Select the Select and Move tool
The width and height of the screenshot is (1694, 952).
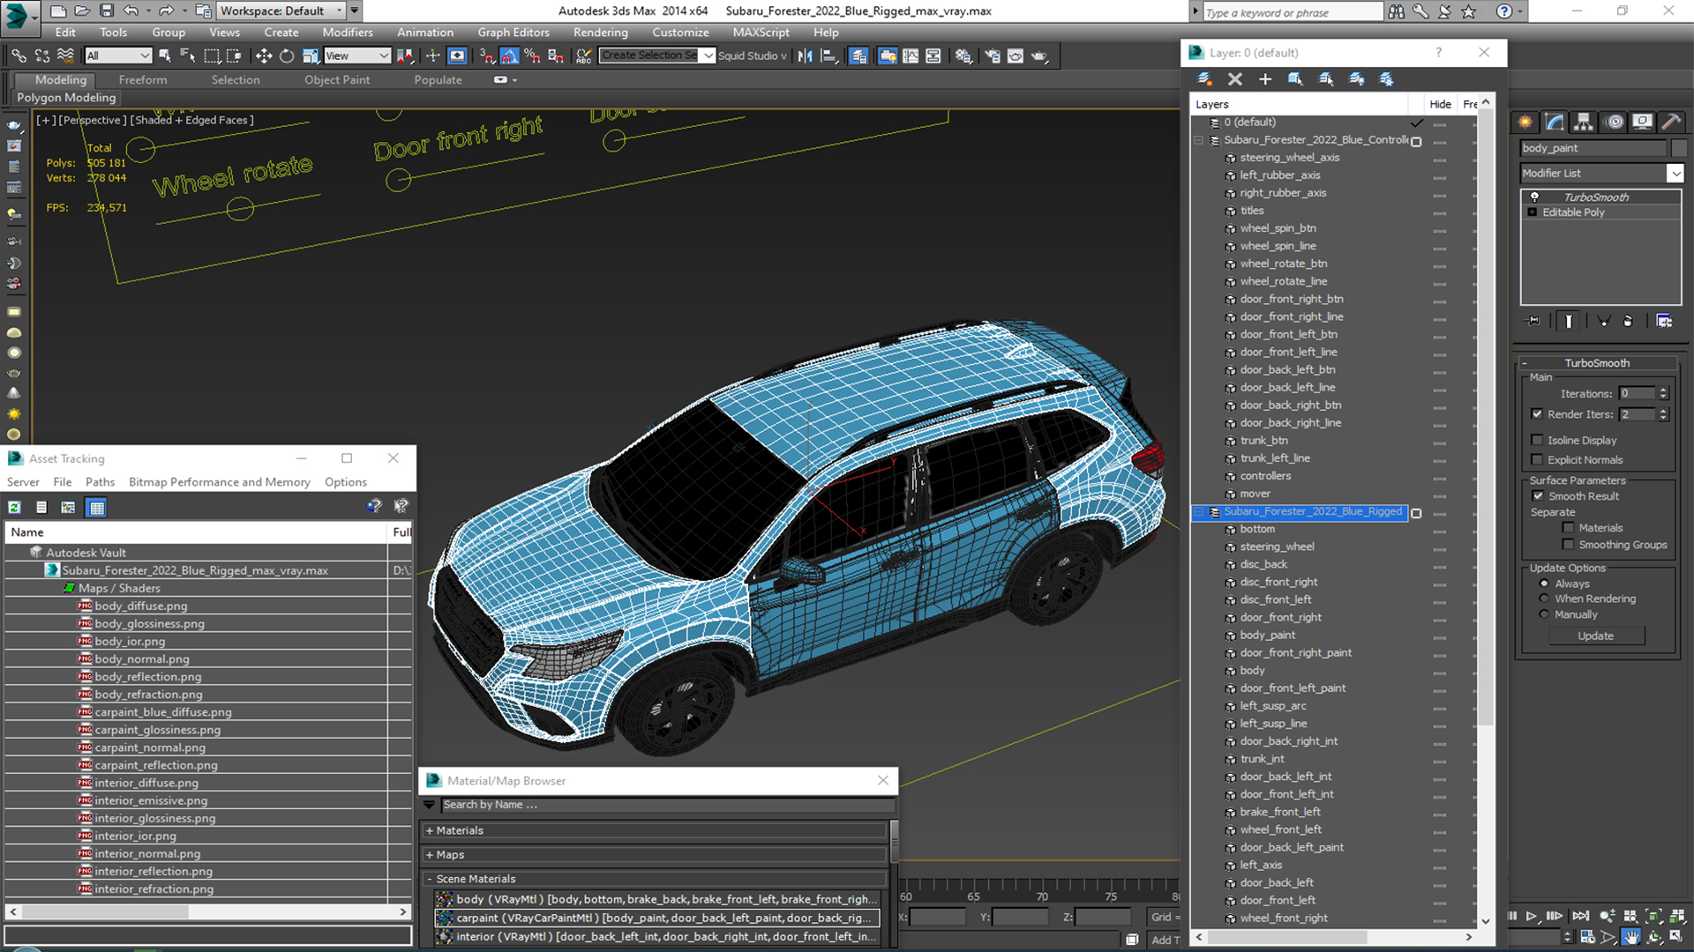point(264,56)
